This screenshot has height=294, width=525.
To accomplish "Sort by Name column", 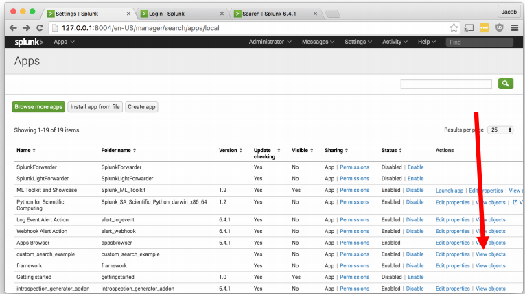I will 26,150.
